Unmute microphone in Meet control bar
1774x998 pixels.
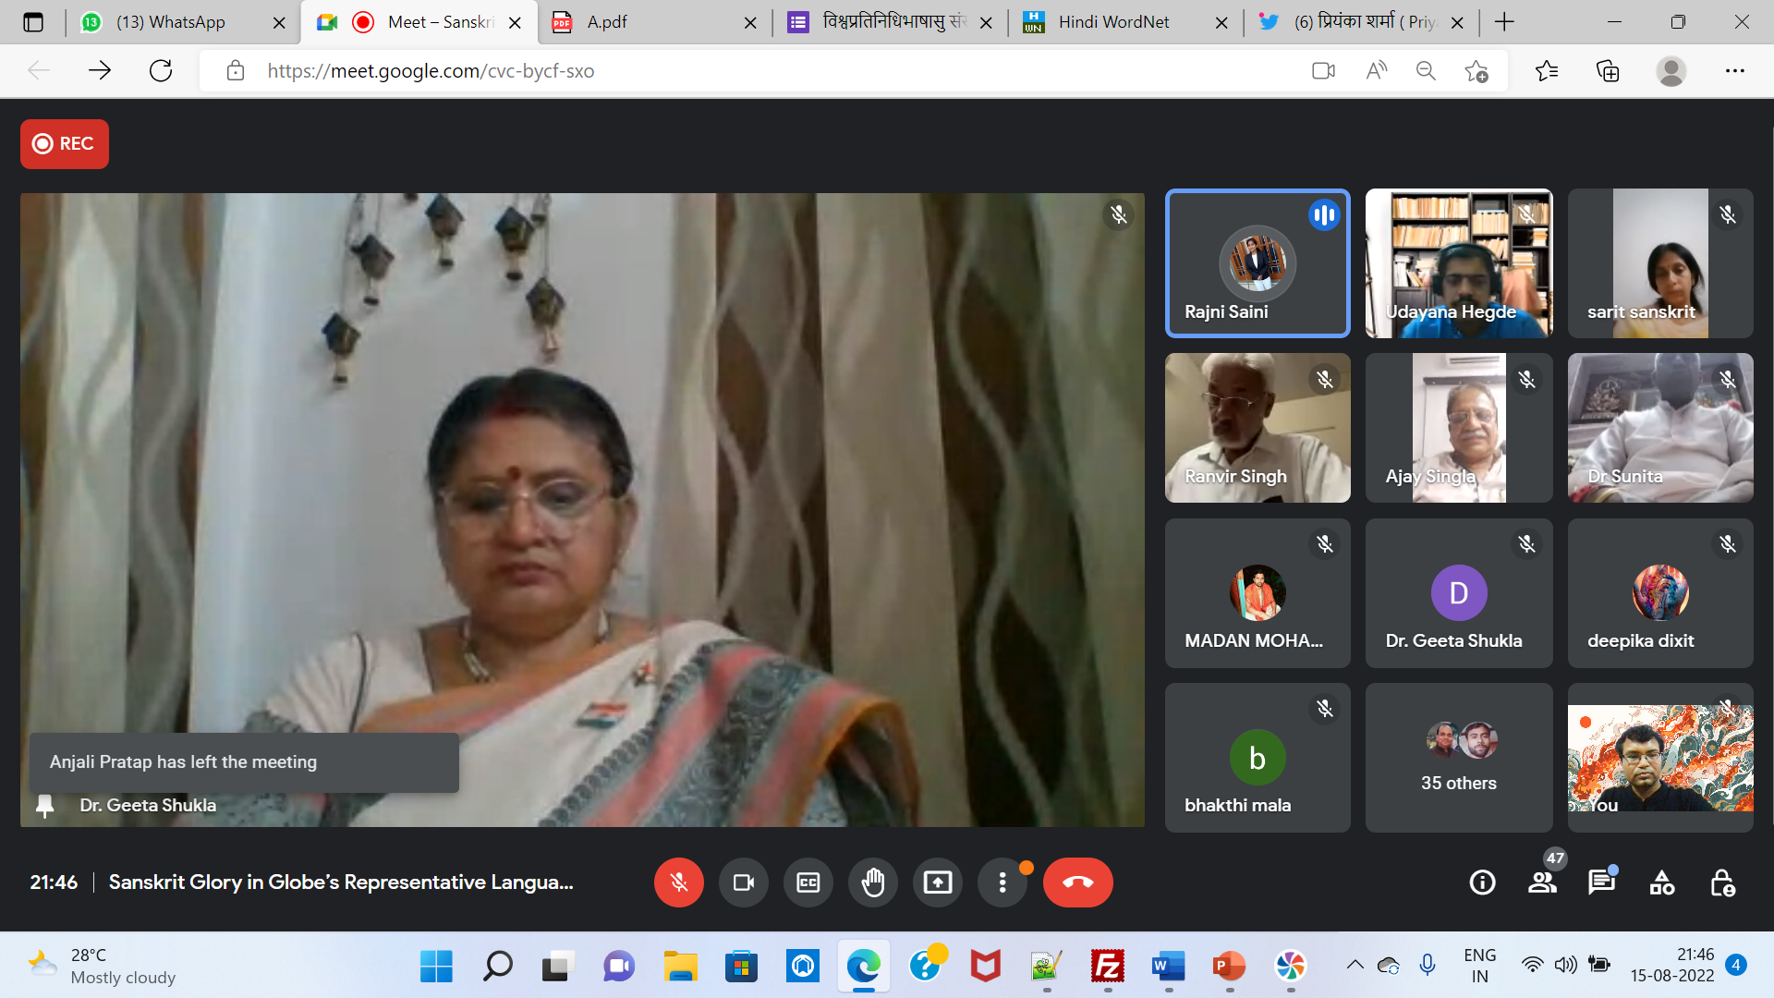pos(678,882)
